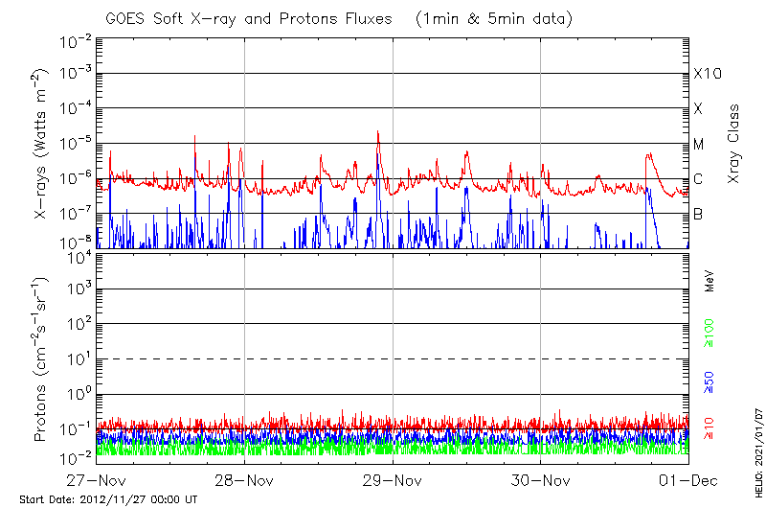The width and height of the screenshot is (766, 508).
Task: Click the 'Protons (cm⁻²s⁻¹sr⁻¹)' y-axis title
Action: coord(40,359)
